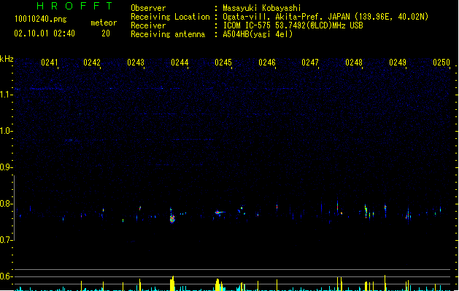Click the 0242 time marker
The height and width of the screenshot is (291, 459).
tap(92, 63)
